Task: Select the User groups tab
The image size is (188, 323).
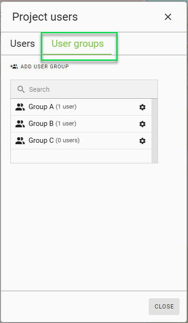Action: (77, 44)
